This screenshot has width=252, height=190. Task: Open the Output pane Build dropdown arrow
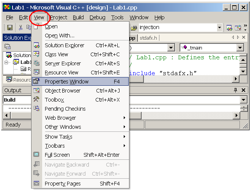(x=243, y=100)
